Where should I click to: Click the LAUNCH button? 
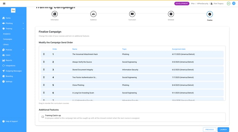tap(223, 130)
